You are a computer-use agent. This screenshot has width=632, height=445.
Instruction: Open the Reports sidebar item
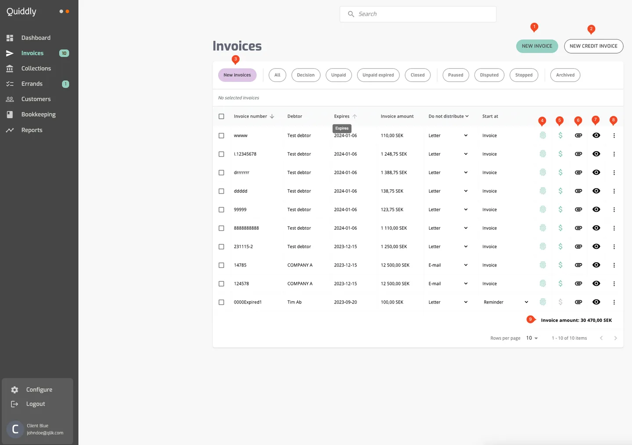pos(32,130)
